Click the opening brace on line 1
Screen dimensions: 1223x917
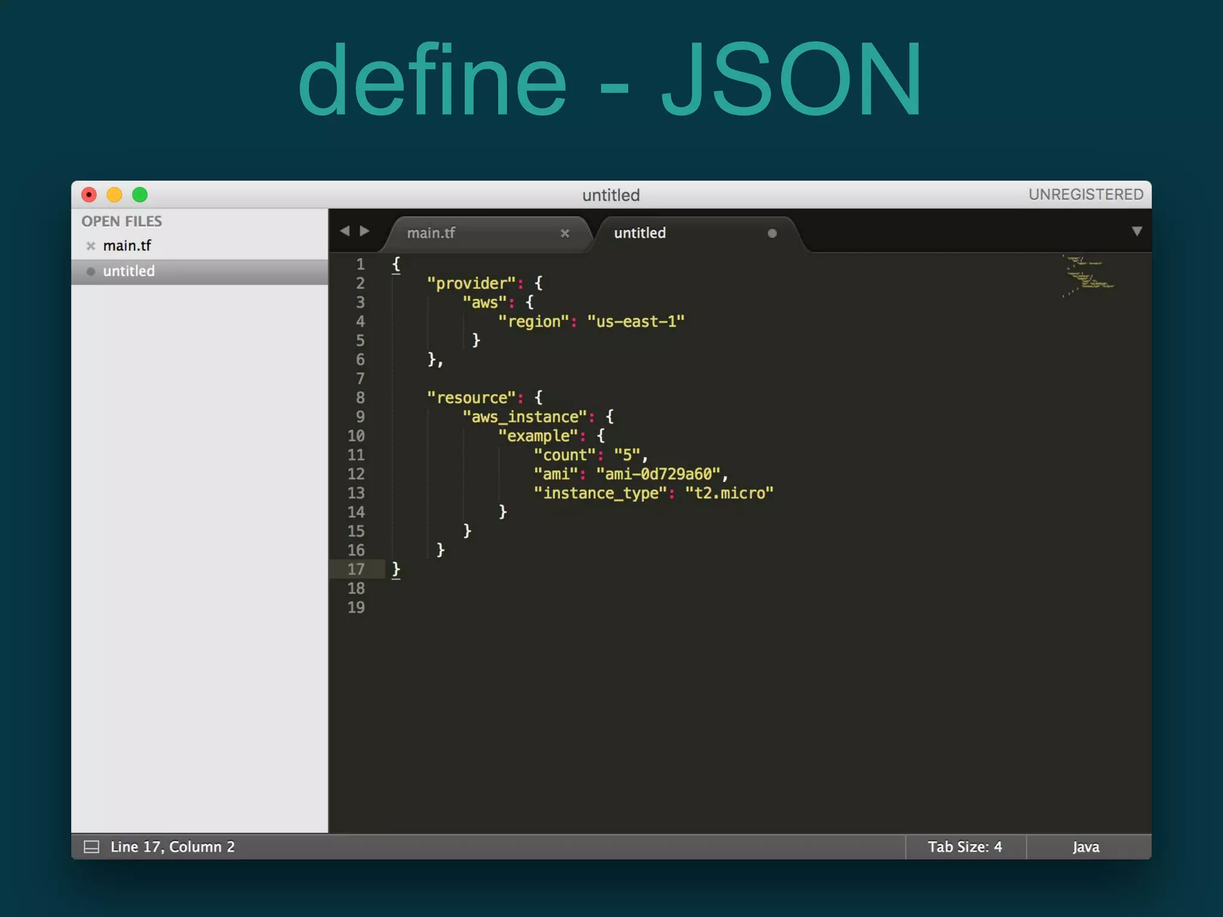point(396,264)
